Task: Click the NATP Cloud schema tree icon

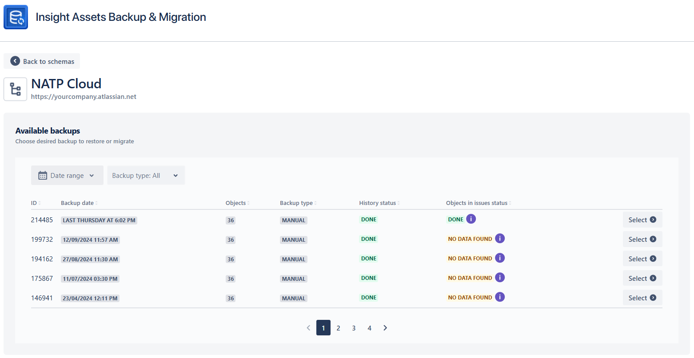Action: click(x=16, y=89)
